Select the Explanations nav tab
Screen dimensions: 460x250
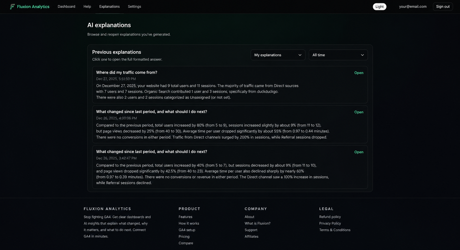109,6
